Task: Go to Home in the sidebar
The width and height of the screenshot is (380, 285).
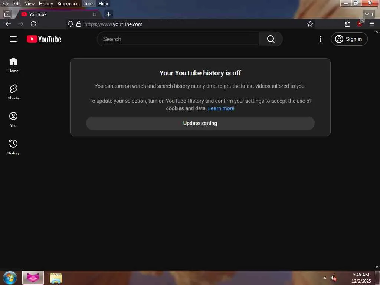Action: pos(13,65)
